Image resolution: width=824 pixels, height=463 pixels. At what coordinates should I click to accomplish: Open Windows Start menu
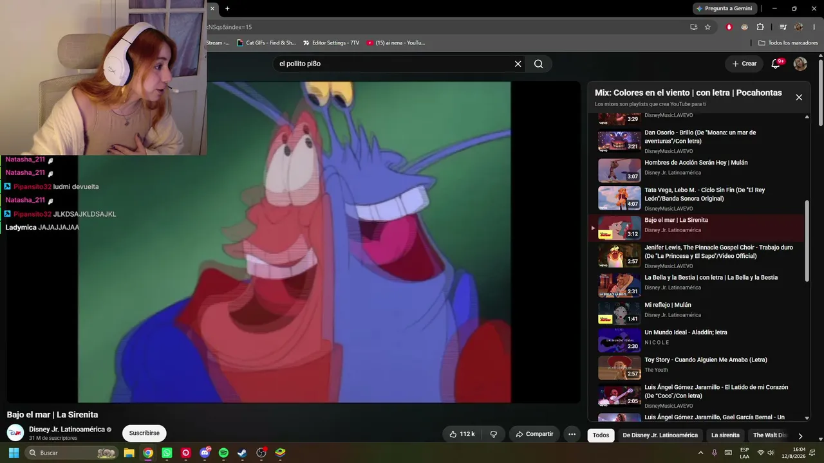click(x=14, y=453)
